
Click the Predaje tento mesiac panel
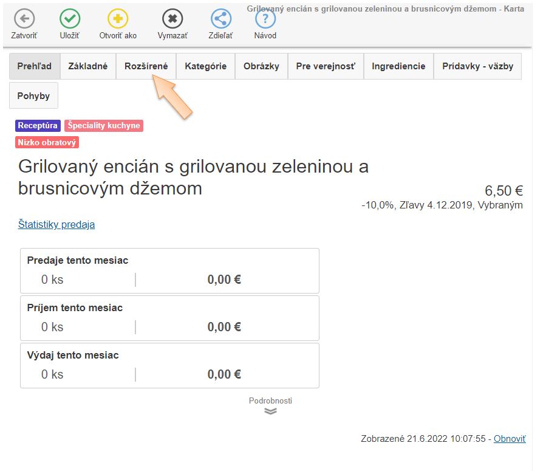pos(169,270)
